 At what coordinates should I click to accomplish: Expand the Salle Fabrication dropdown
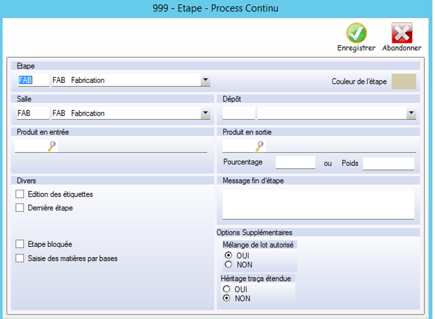(205, 114)
